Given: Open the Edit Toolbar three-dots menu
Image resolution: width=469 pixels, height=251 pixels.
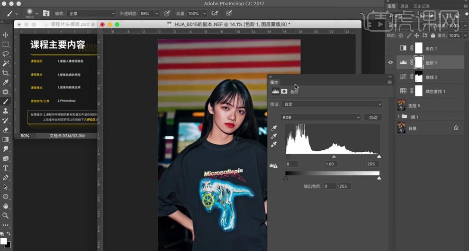Looking at the screenshot, I should 5,225.
